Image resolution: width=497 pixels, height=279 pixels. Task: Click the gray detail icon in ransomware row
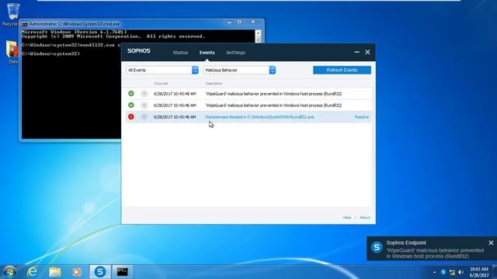pos(144,117)
